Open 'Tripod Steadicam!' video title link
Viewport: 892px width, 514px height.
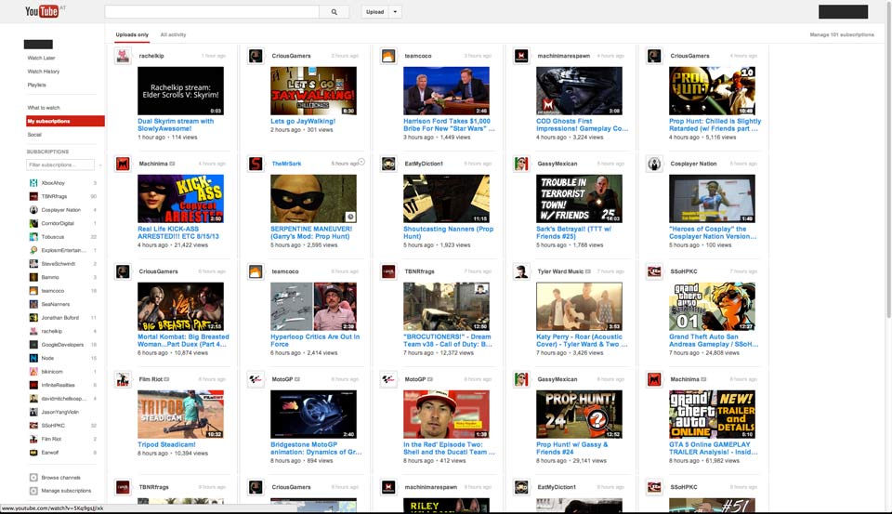click(x=166, y=444)
